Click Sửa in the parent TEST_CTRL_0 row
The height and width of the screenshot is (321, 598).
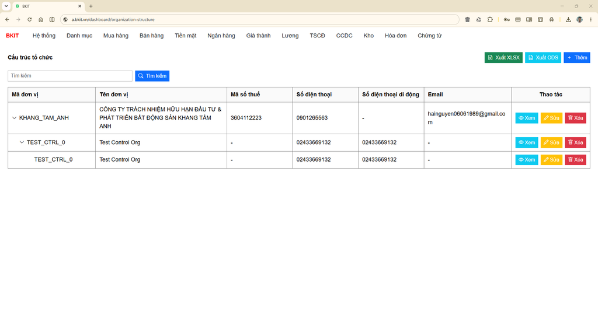[x=551, y=142]
